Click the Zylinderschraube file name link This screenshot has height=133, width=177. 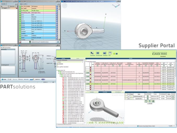click(x=139, y=96)
